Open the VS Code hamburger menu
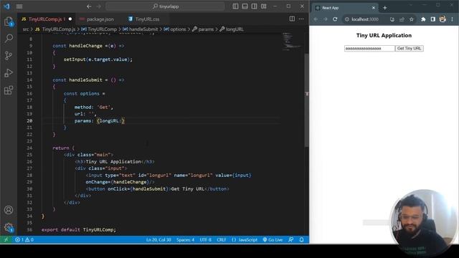 tap(19, 6)
